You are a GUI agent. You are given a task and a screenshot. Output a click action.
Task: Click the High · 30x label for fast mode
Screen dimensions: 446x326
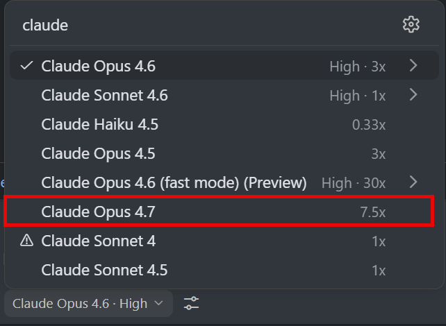click(354, 183)
